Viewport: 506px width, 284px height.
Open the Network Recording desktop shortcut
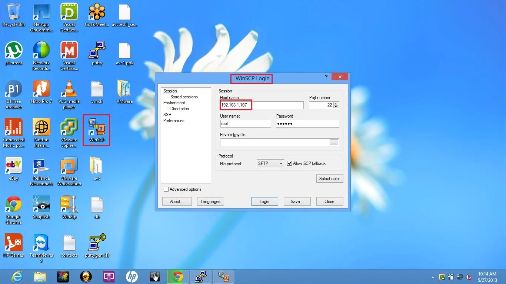(41, 56)
